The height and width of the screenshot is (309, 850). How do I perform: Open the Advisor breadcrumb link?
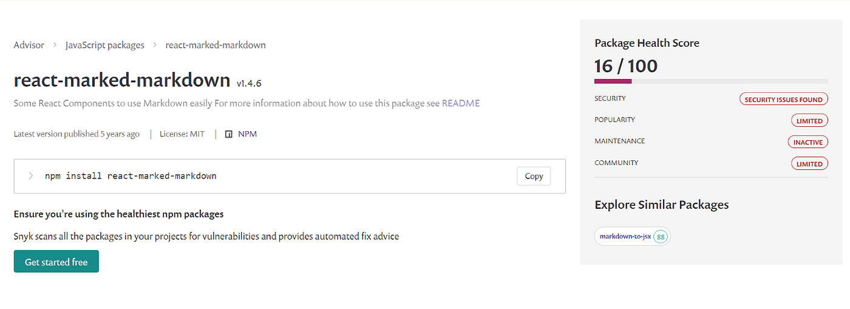click(29, 45)
